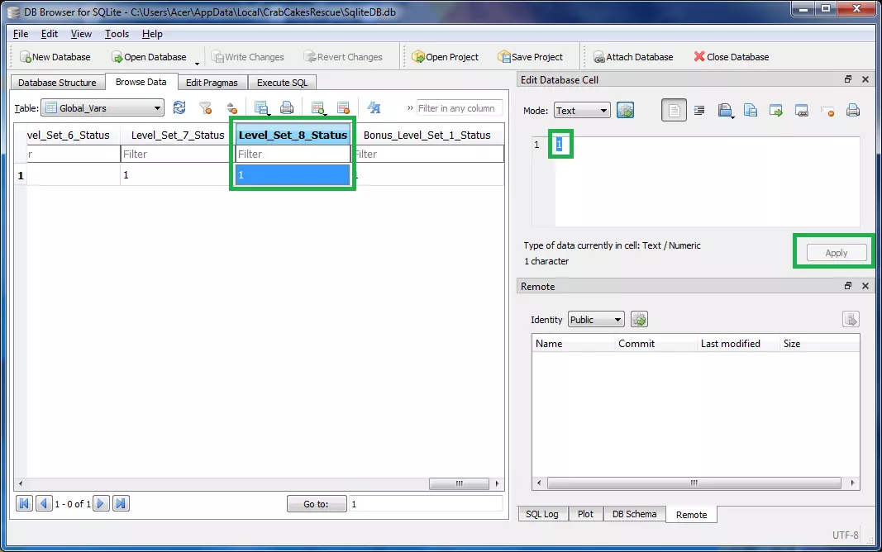The height and width of the screenshot is (552, 882).
Task: Click the Go to: button
Action: point(316,503)
